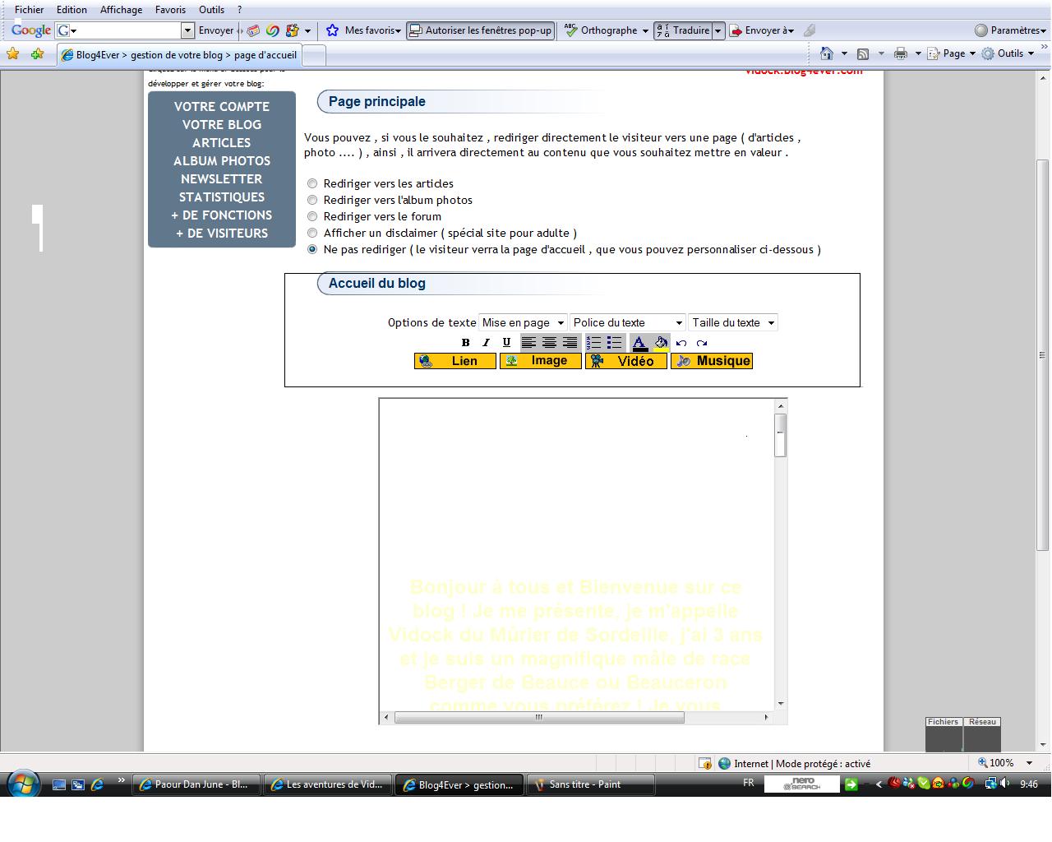
Task: Expand the 'Police du texte' dropdown
Action: coord(628,322)
